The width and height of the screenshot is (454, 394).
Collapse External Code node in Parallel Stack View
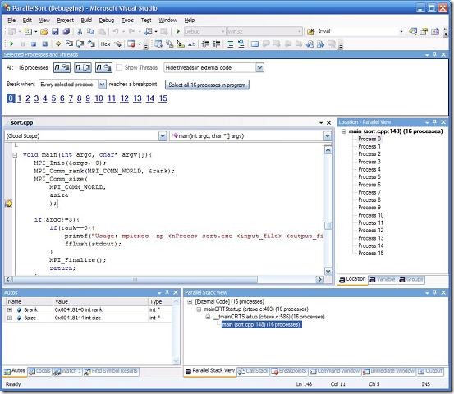click(190, 301)
